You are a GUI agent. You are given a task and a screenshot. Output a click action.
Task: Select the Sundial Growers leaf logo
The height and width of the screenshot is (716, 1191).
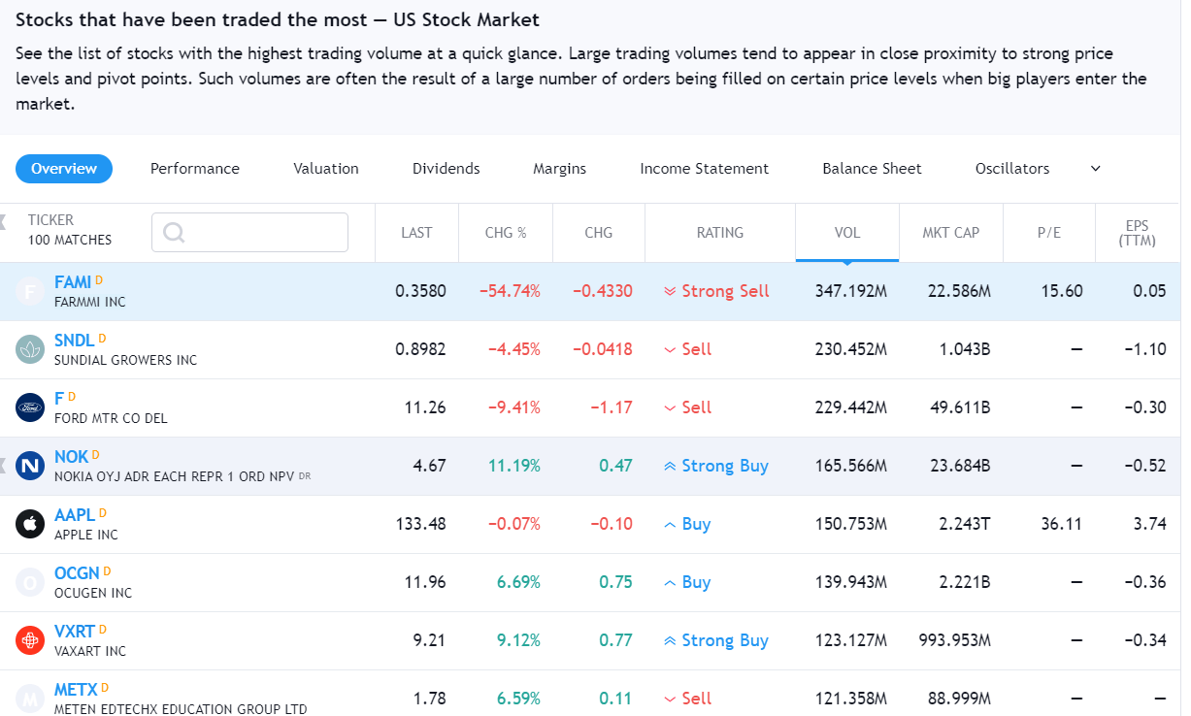[x=30, y=349]
